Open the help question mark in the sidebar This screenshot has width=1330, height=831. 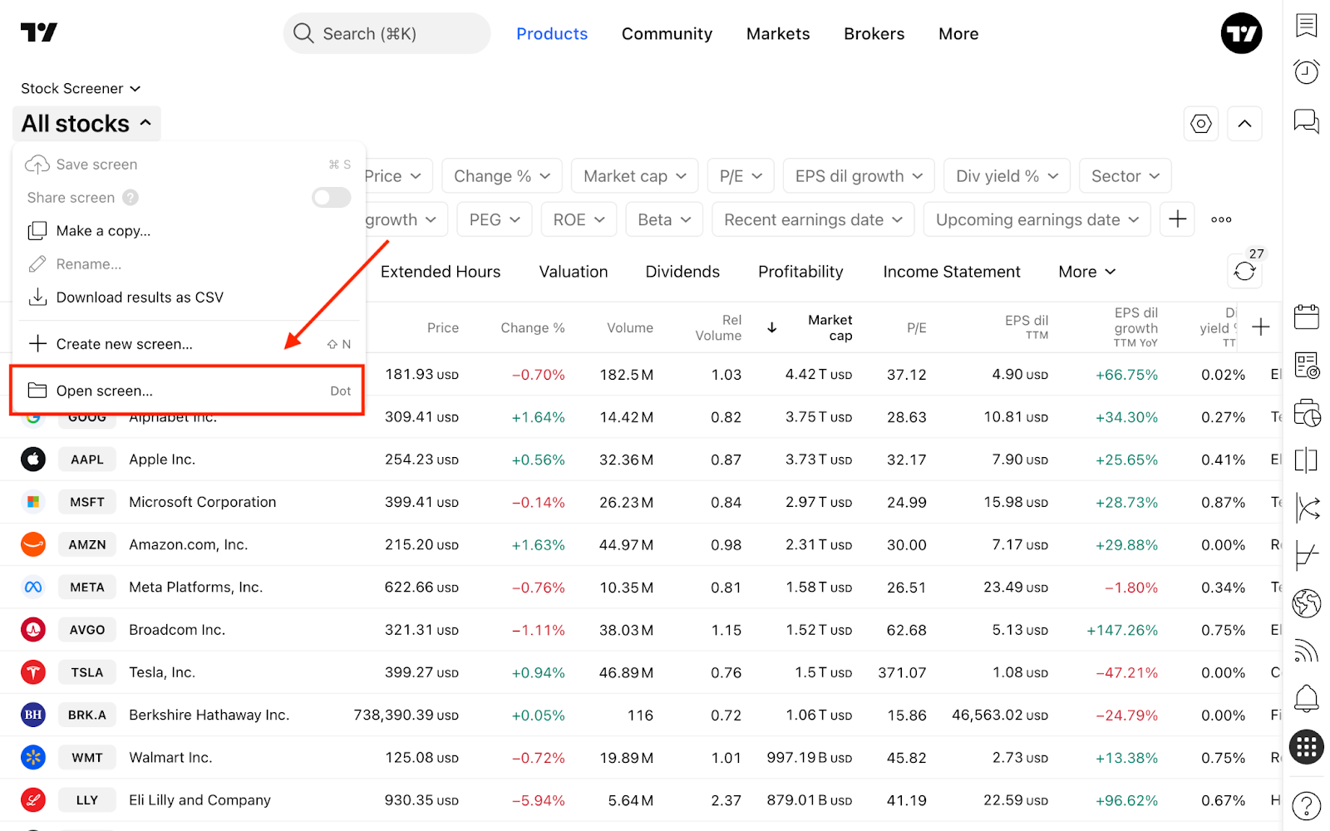(1306, 805)
